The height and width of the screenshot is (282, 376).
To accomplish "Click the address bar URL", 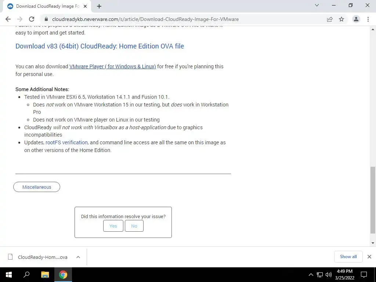I will pos(145,19).
